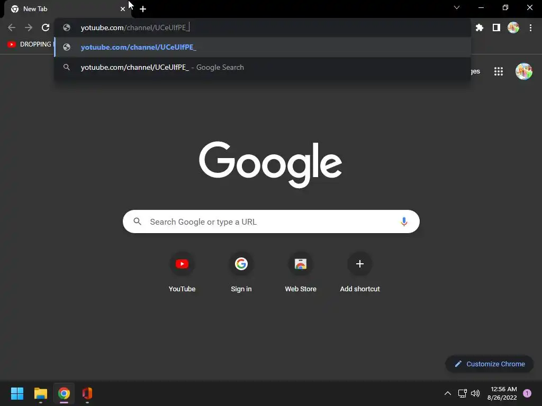Open the Google Sign in shortcut
The width and height of the screenshot is (542, 406).
[241, 273]
